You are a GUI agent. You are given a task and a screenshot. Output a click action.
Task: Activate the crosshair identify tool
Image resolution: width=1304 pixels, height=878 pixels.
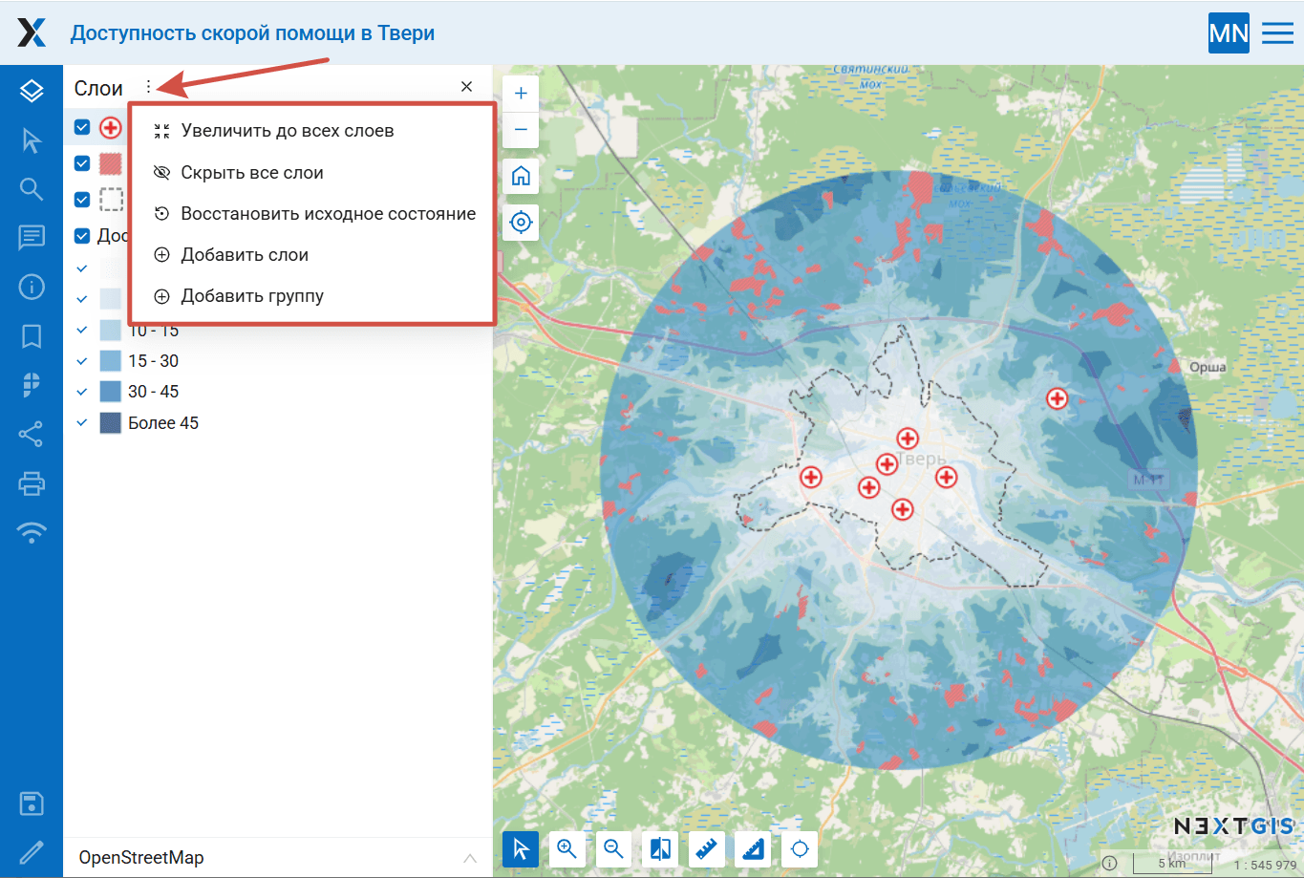(x=801, y=848)
